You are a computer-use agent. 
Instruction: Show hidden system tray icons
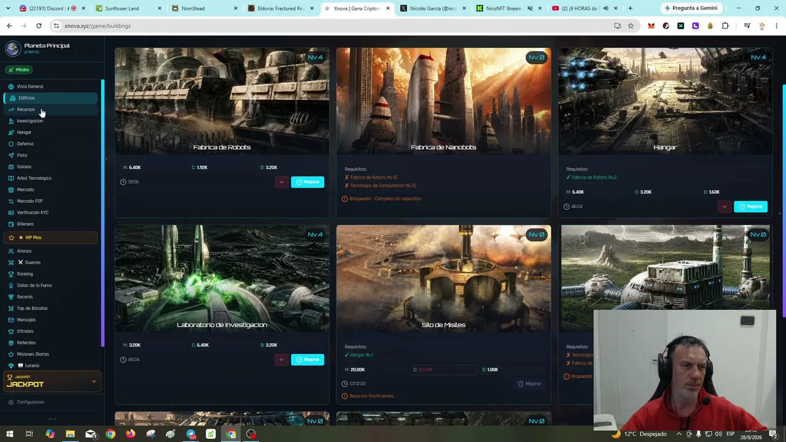678,434
